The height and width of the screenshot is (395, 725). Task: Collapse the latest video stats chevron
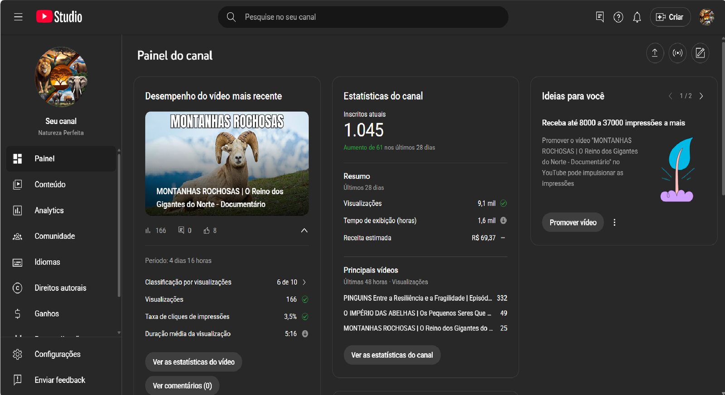[304, 231]
